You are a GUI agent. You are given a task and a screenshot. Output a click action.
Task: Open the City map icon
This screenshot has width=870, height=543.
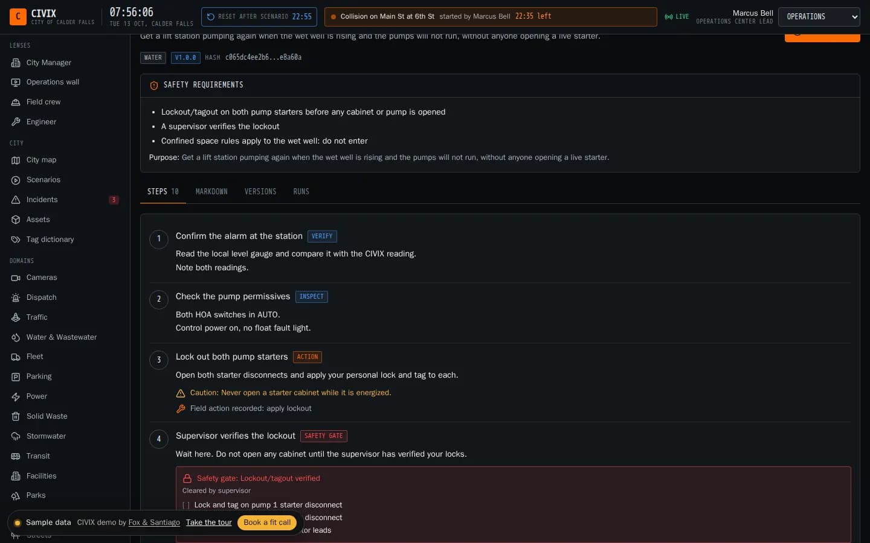point(16,160)
